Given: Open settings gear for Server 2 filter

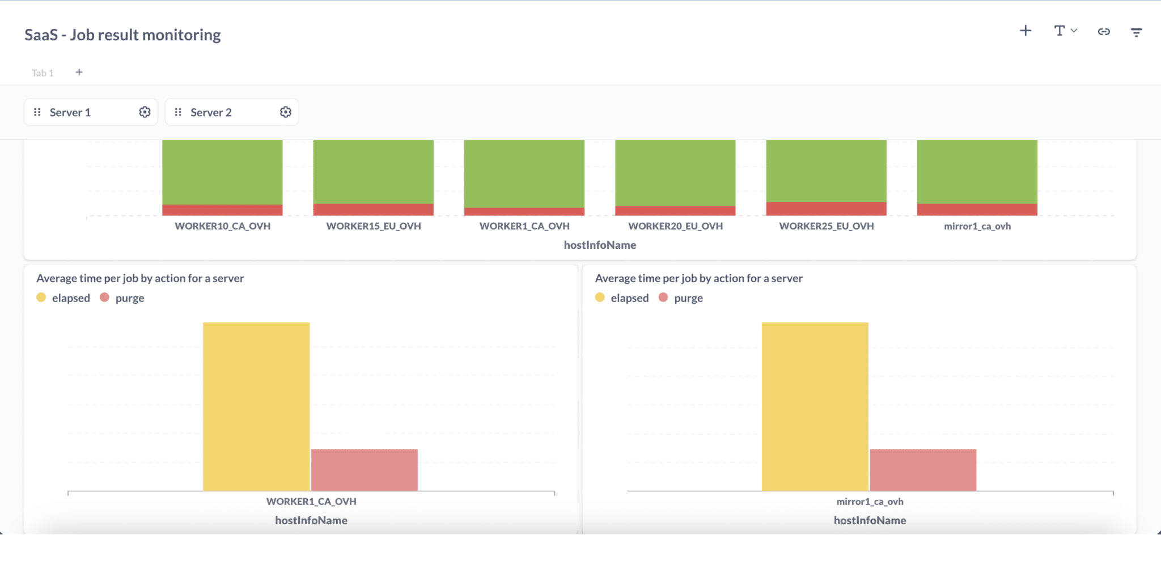Looking at the screenshot, I should (285, 112).
